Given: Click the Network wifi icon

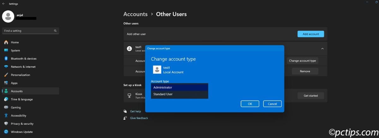Looking at the screenshot, I should [x=6, y=67].
